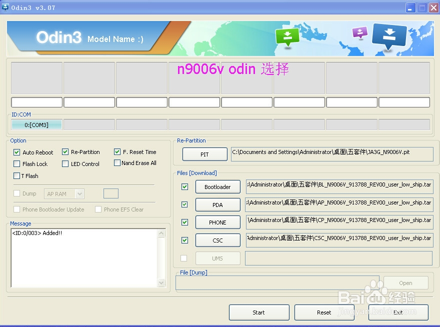Click the PDA file button
Viewport: 440px width, 327px height.
[218, 205]
